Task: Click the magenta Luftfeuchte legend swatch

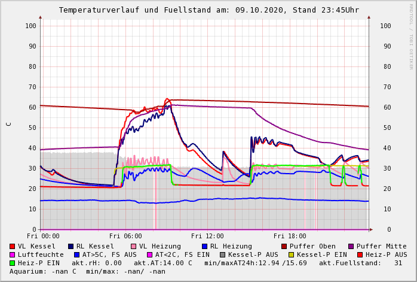Action: [13, 254]
